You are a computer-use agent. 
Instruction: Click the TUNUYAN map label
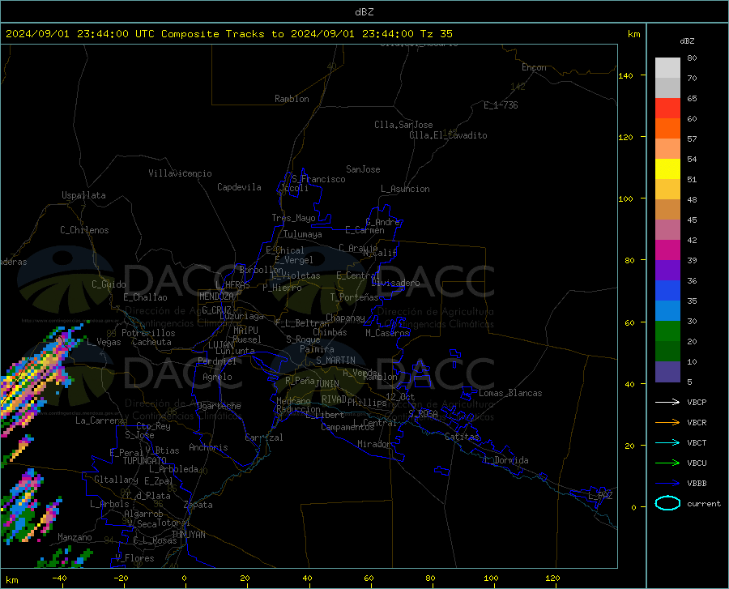pyautogui.click(x=188, y=535)
